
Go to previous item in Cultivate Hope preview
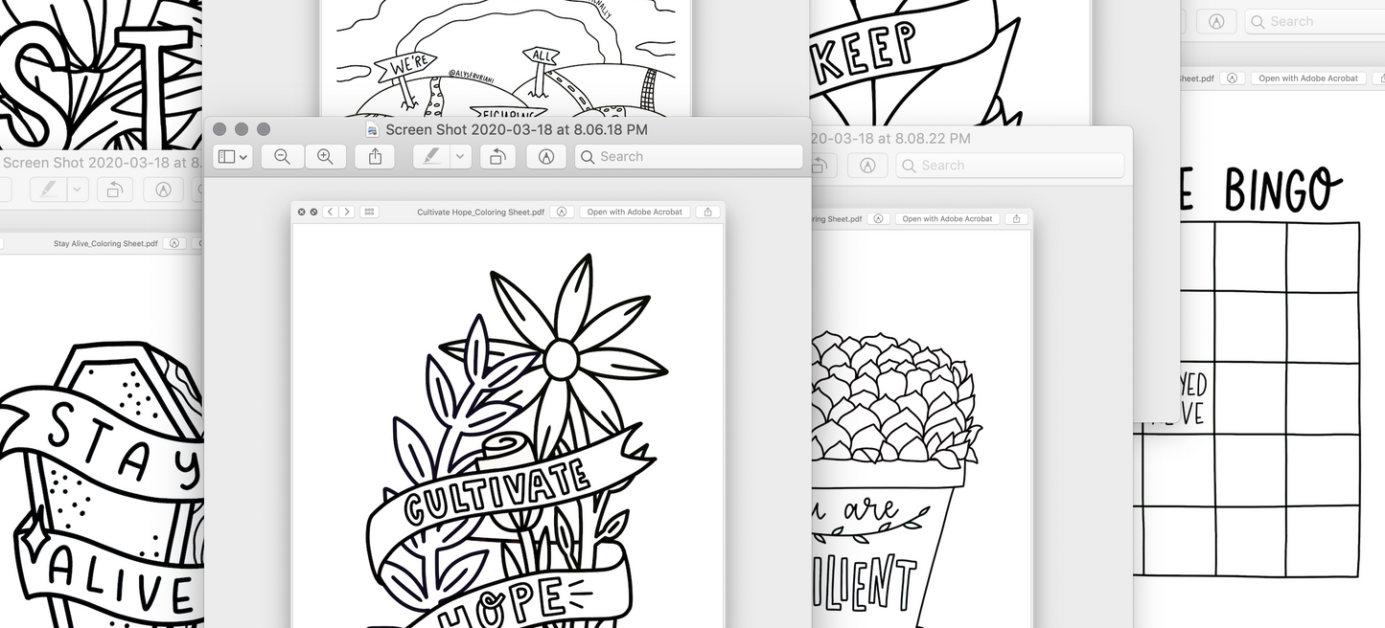(330, 212)
